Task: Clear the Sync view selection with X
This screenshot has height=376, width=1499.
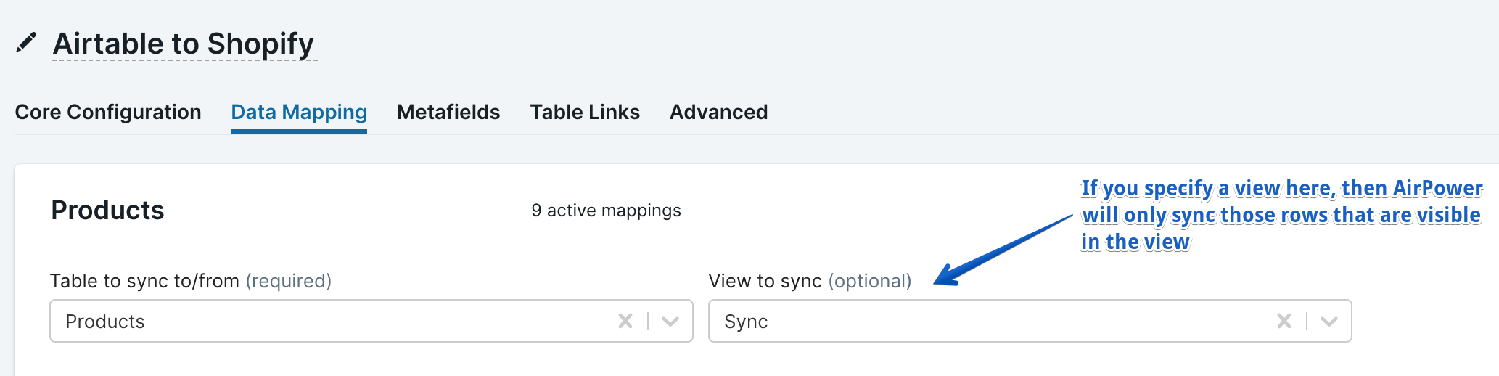Action: coord(1284,321)
